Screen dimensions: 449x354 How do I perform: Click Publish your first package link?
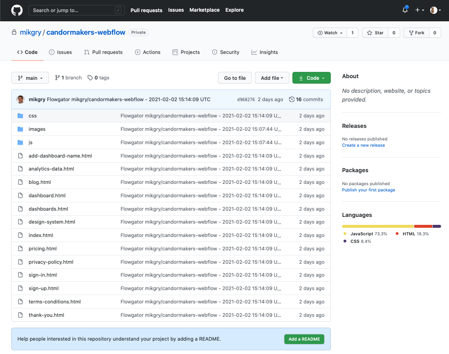(x=368, y=190)
